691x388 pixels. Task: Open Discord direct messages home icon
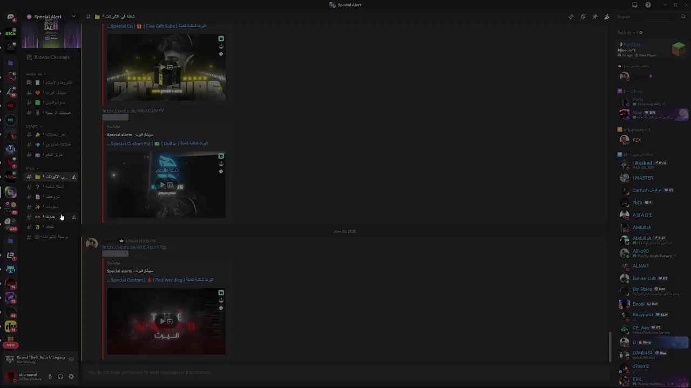point(10,17)
